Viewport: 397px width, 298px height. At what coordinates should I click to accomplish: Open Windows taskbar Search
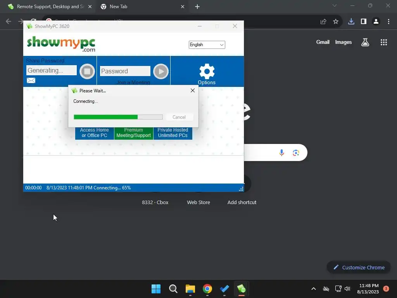click(x=173, y=289)
